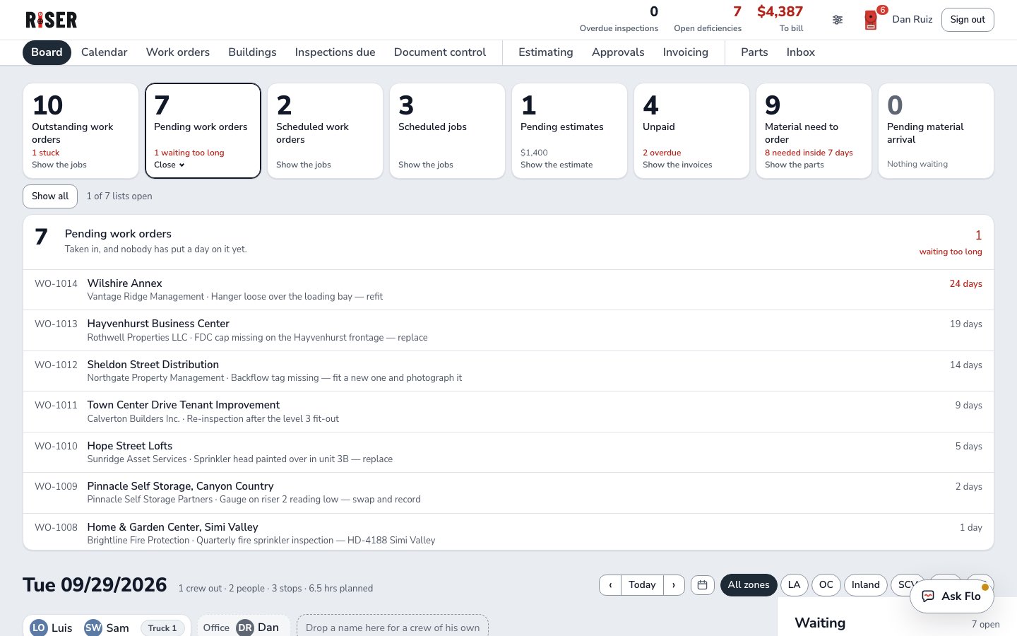The width and height of the screenshot is (1017, 636).
Task: Filter by the Inland zone
Action: pyautogui.click(x=866, y=585)
